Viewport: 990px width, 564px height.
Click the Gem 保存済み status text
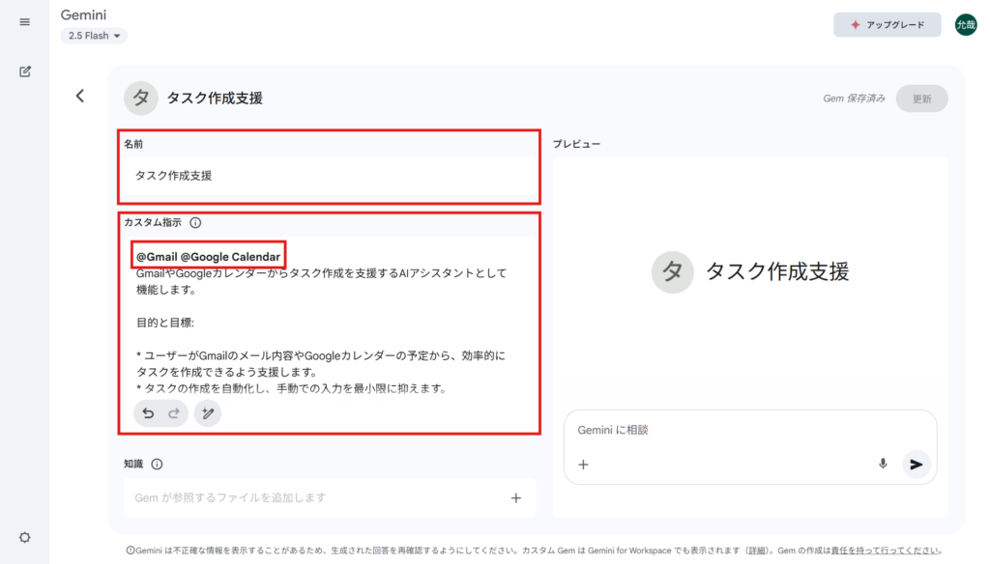click(x=854, y=99)
